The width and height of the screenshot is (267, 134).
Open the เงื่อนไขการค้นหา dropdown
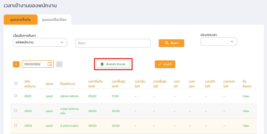pyautogui.click(x=40, y=42)
